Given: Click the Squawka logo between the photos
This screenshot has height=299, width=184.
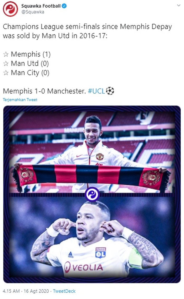Looking at the screenshot, I should (92, 194).
